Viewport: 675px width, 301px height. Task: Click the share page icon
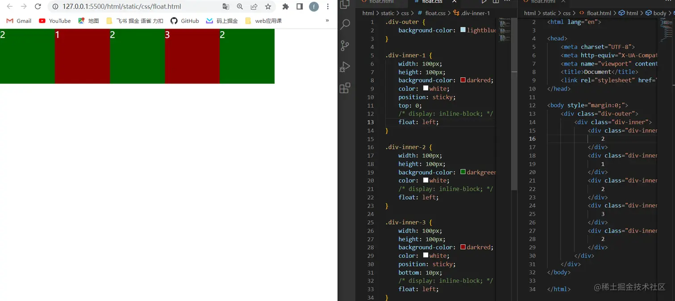(254, 7)
